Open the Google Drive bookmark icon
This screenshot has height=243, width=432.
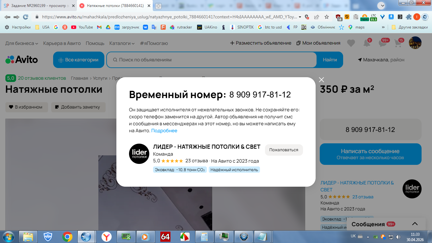[108, 27]
